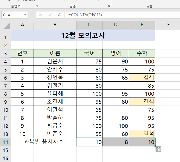Select cell D14 showing 8
The image size is (180, 162).
116,142
